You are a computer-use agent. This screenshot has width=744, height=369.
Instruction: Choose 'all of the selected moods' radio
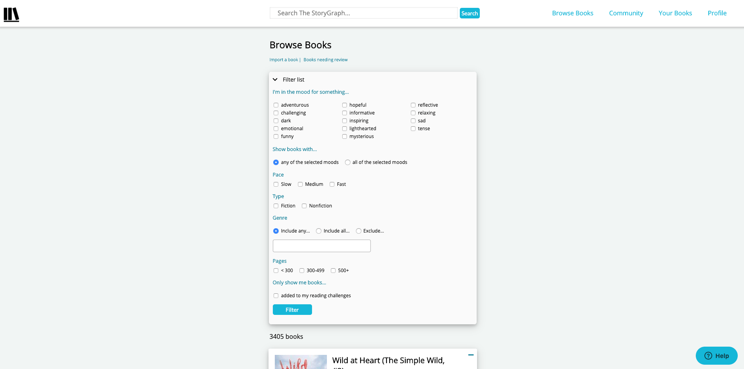click(348, 162)
